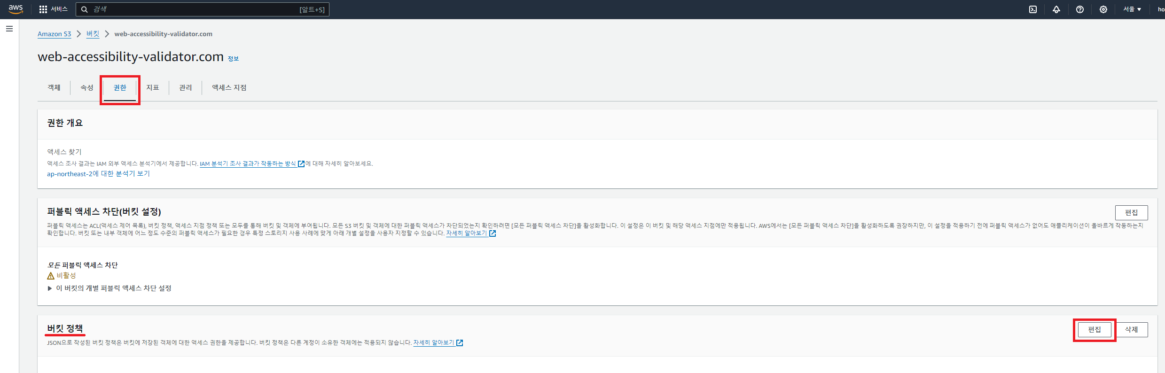Click the 모든 퍼블릭 액세스 차단 label
Viewport: 1165px width, 373px height.
click(83, 265)
